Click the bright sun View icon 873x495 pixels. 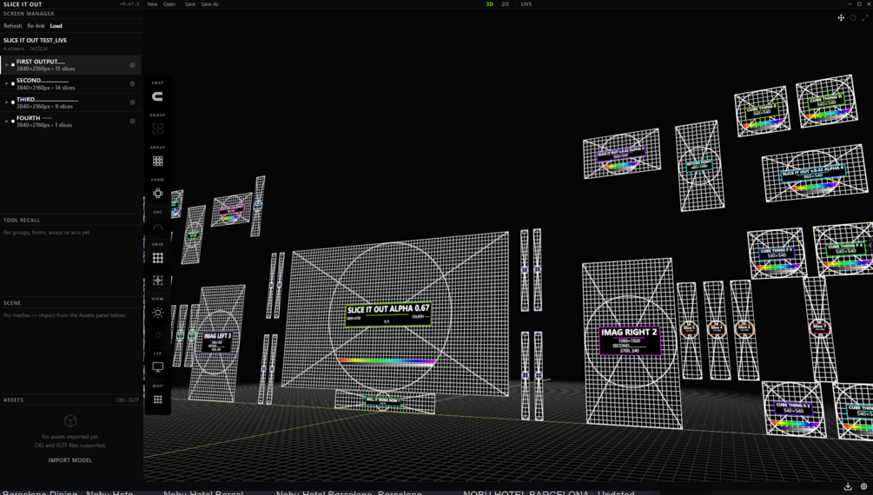click(x=157, y=313)
